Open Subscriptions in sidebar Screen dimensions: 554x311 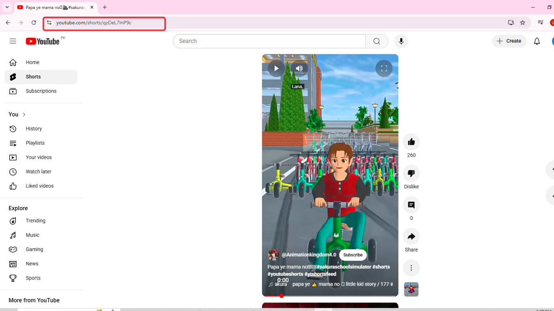coord(41,91)
